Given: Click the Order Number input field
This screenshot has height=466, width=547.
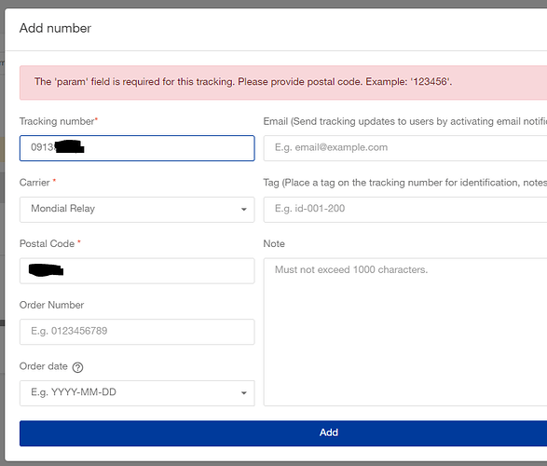Looking at the screenshot, I should (x=137, y=332).
